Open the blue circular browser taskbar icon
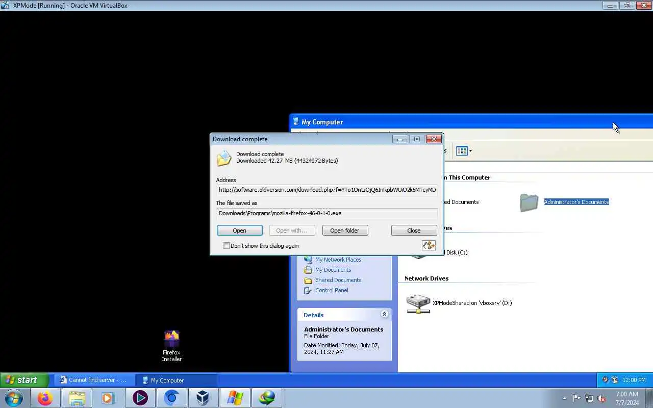 coord(171,398)
